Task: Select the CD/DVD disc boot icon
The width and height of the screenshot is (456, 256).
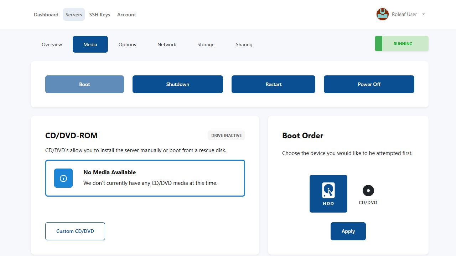Action: pyautogui.click(x=368, y=191)
